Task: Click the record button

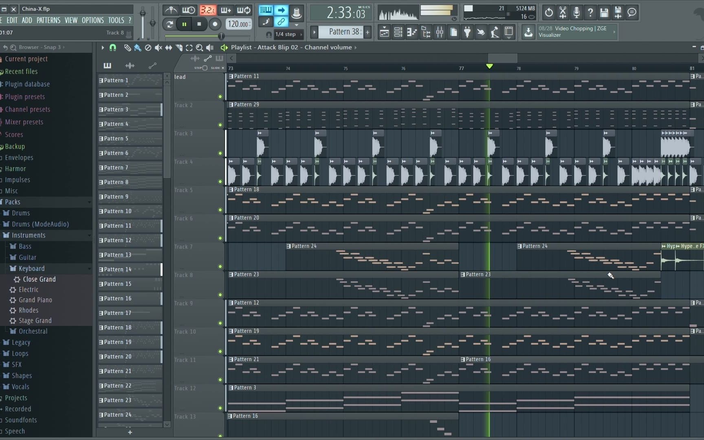Action: coord(215,24)
